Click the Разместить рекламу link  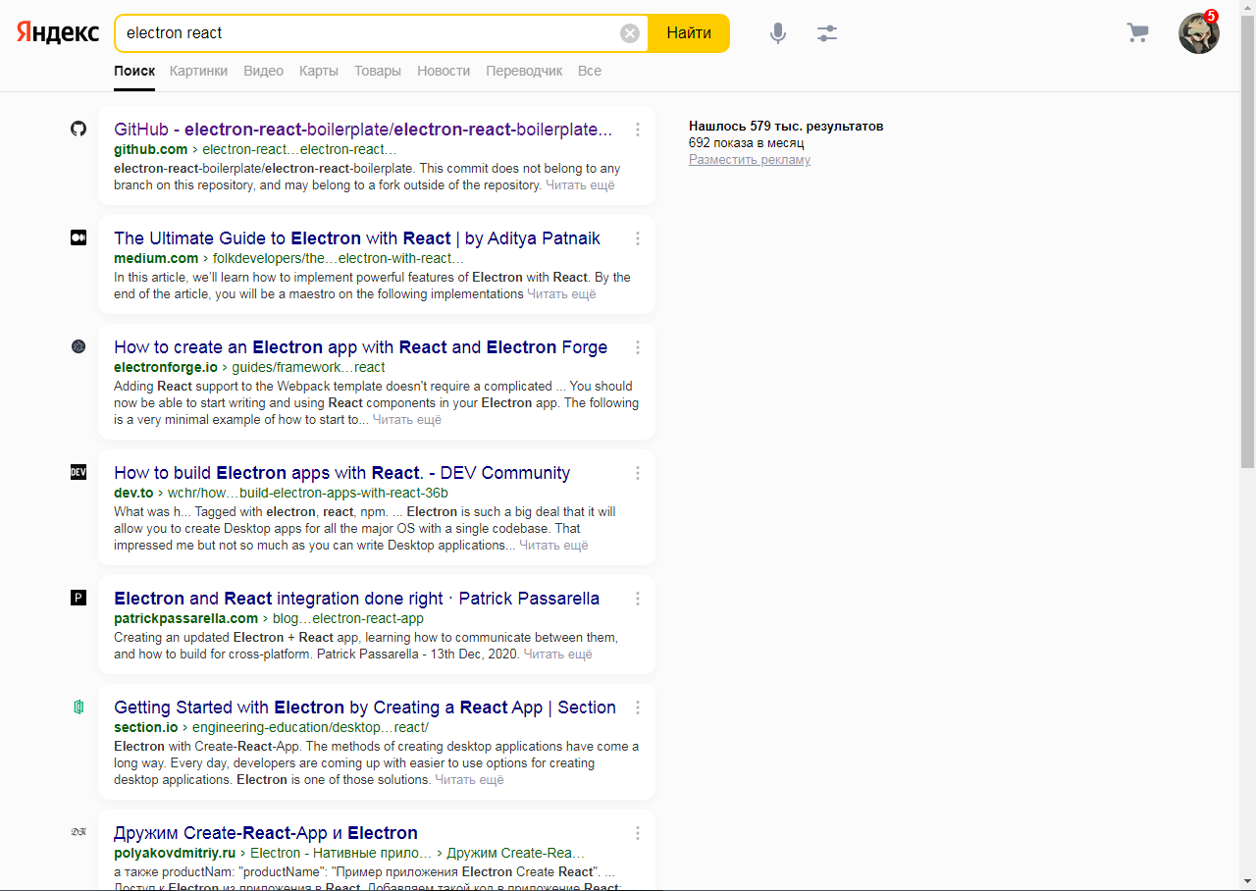click(750, 160)
